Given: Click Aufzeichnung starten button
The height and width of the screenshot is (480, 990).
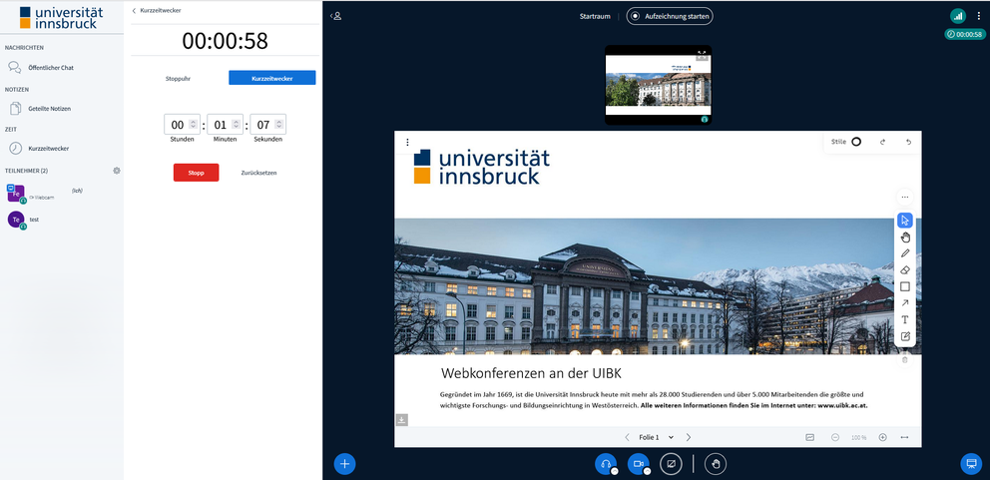Looking at the screenshot, I should (670, 16).
